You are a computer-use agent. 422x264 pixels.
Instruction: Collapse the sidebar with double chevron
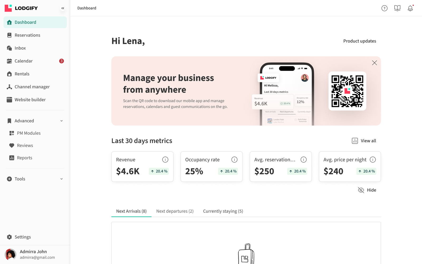[x=63, y=8]
